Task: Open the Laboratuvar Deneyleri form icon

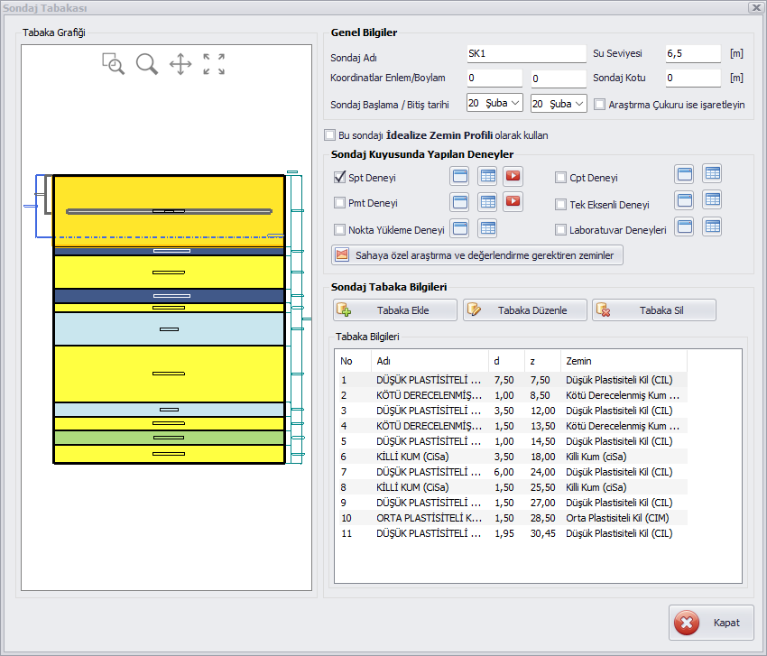Action: [x=685, y=226]
